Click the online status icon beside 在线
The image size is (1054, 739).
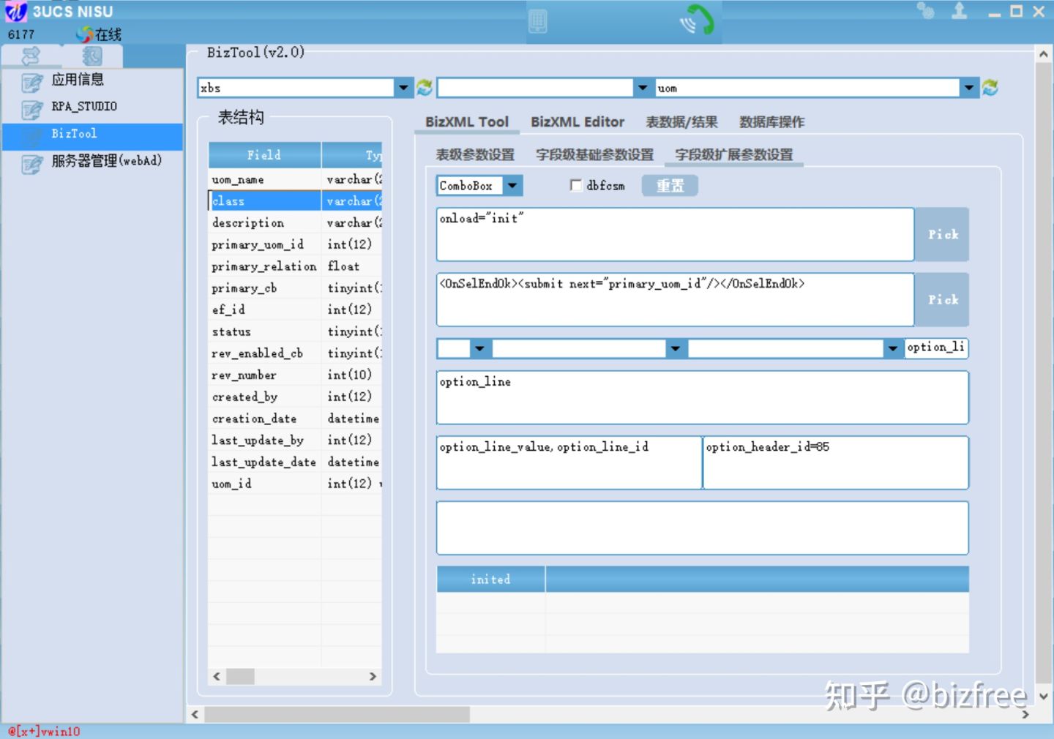click(84, 34)
